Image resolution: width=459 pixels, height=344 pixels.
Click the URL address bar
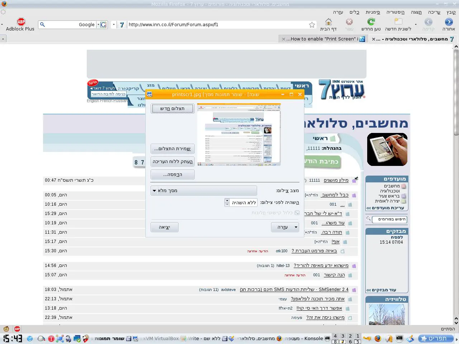click(215, 25)
